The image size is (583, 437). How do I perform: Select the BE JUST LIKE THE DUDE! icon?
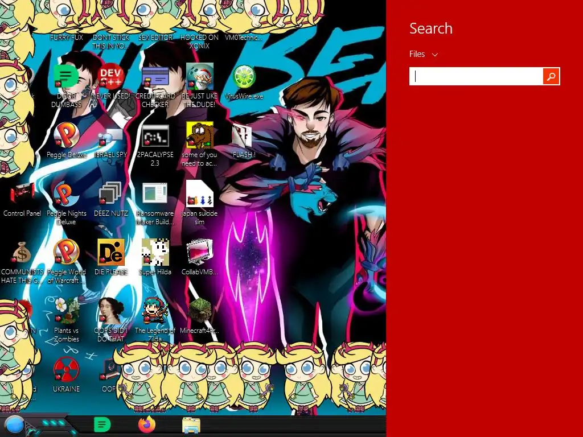coord(200,77)
